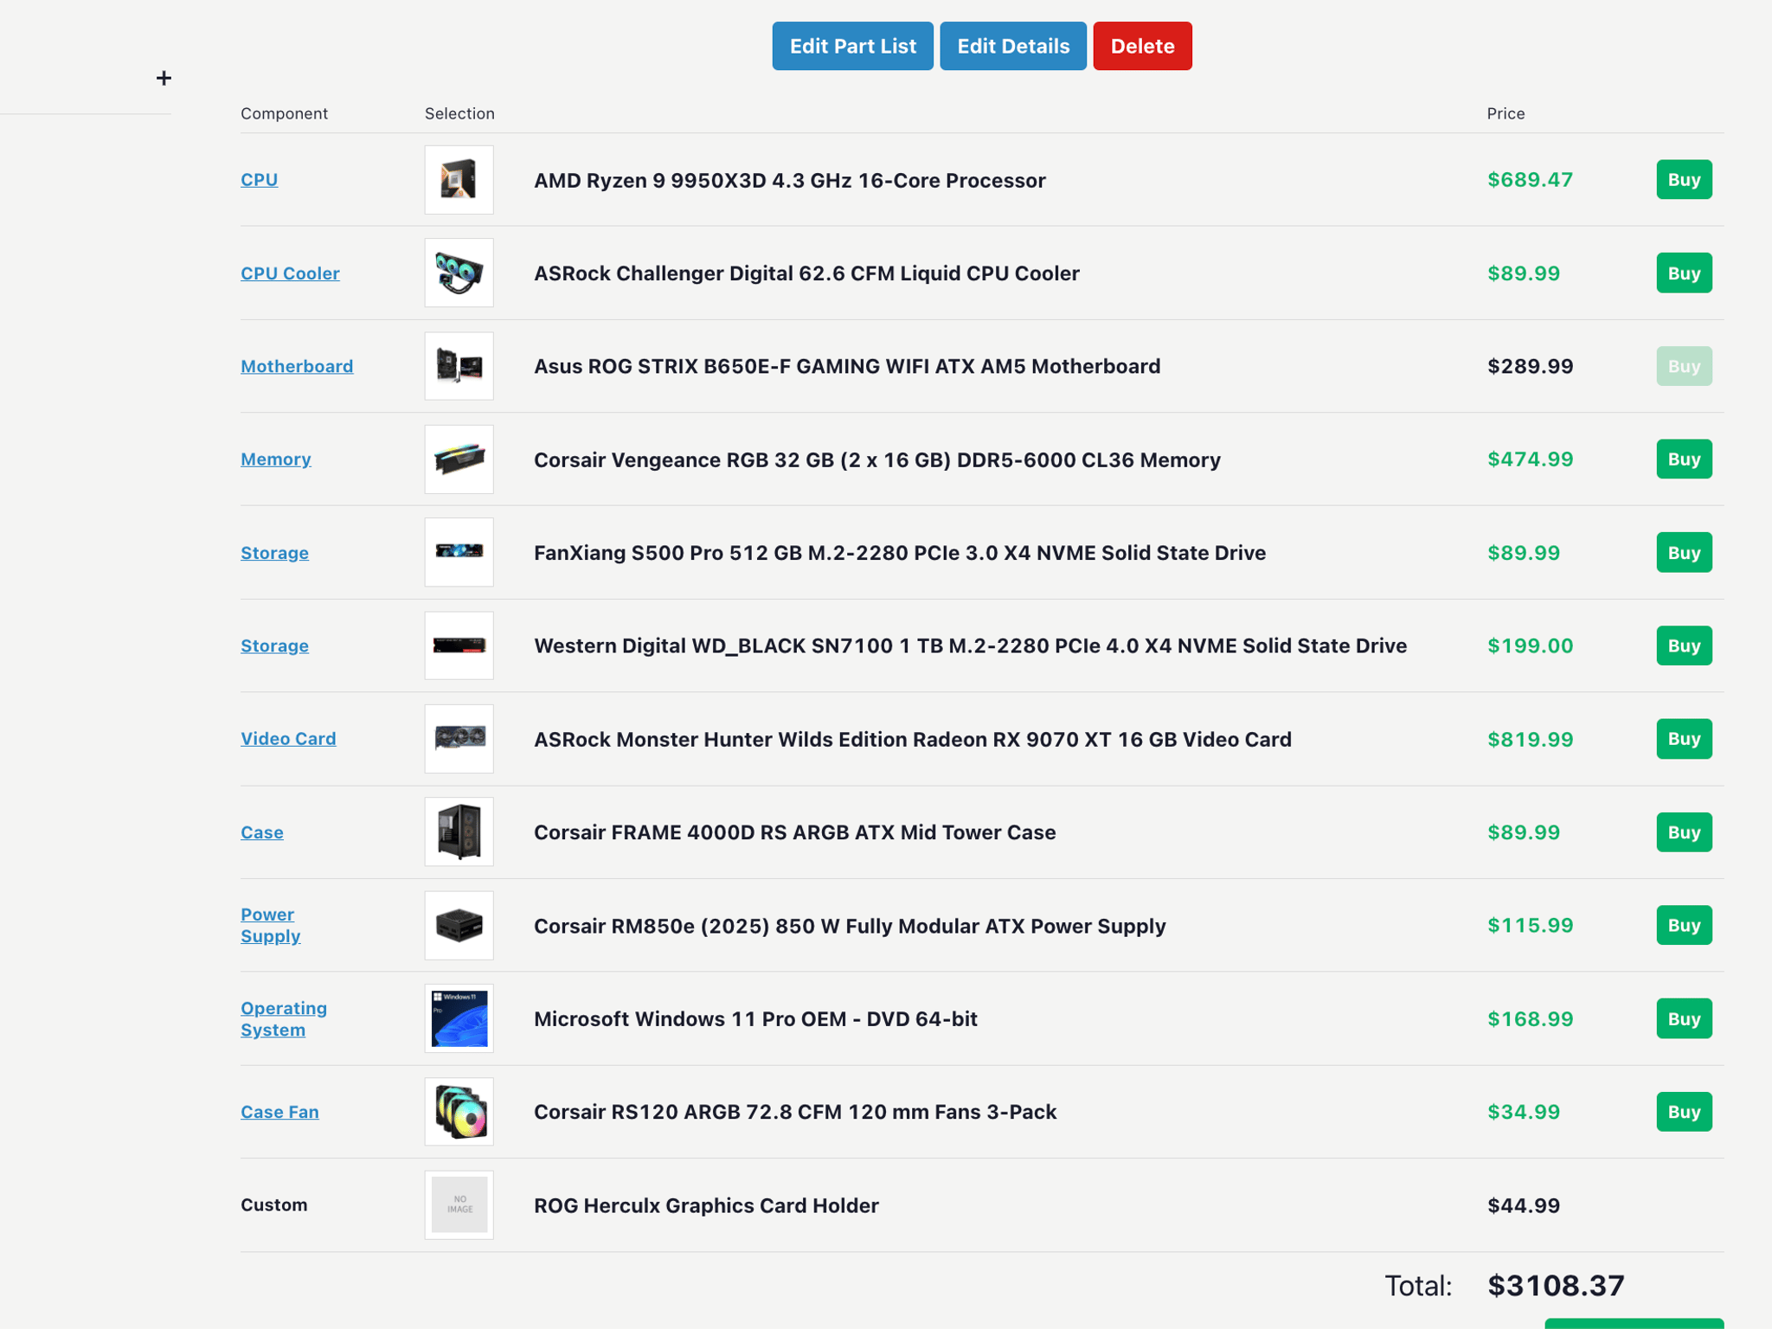Viewport: 1772px width, 1329px height.
Task: Open the WD_BLACK SN7100 drive thumbnail
Action: [x=459, y=645]
